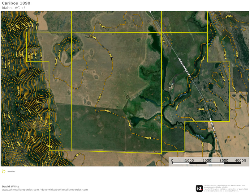The image size is (250, 193).
Task: Click the David White agent name
Action: pos(11,186)
